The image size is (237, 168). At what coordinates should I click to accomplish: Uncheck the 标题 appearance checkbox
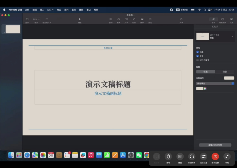click(x=197, y=52)
